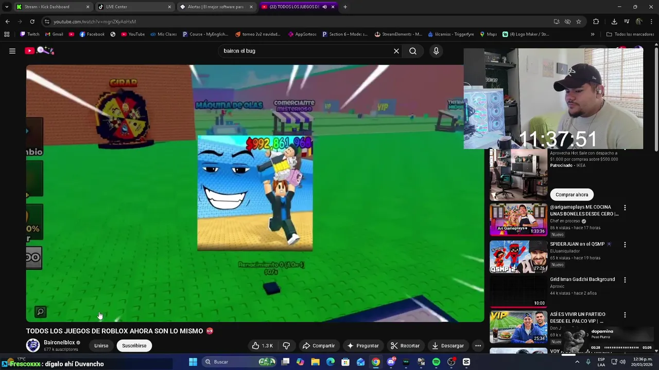659x370 pixels.
Task: Focus the YouTube search box
Action: click(304, 51)
